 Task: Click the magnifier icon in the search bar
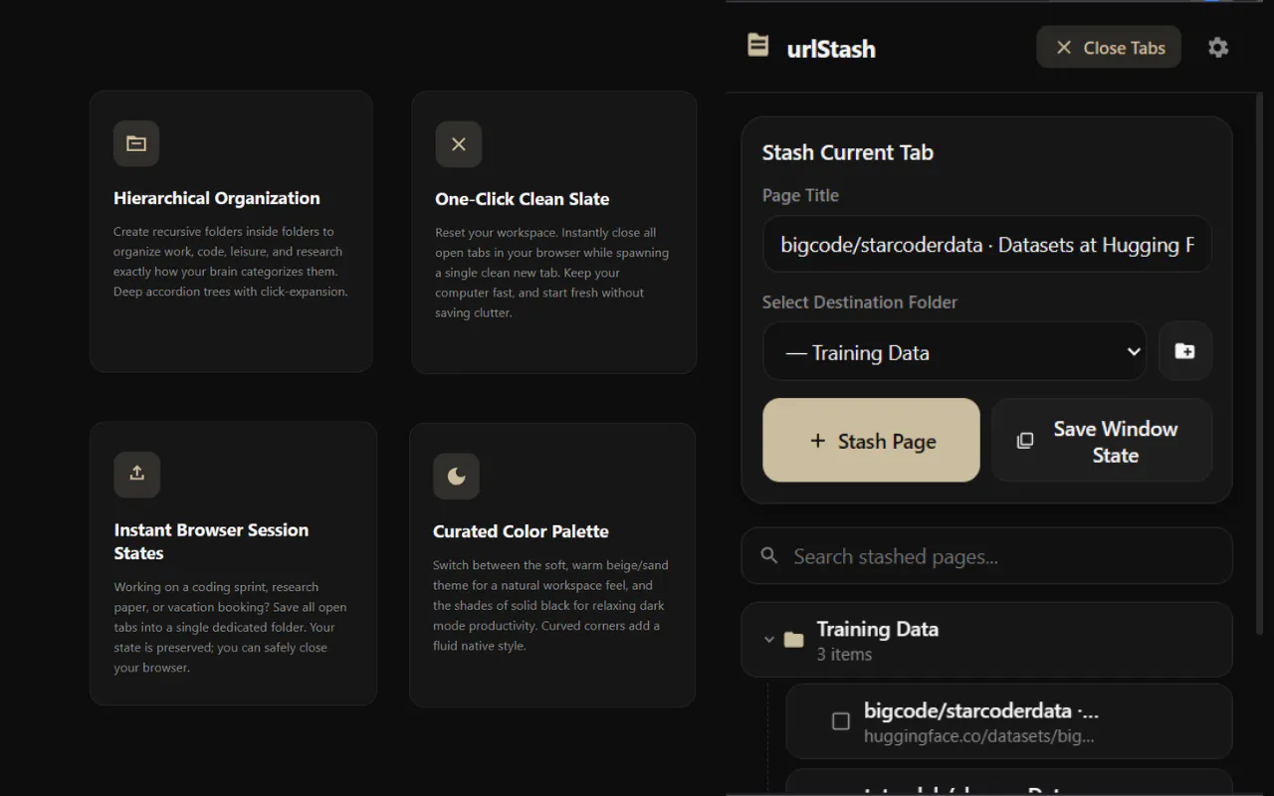pos(769,555)
